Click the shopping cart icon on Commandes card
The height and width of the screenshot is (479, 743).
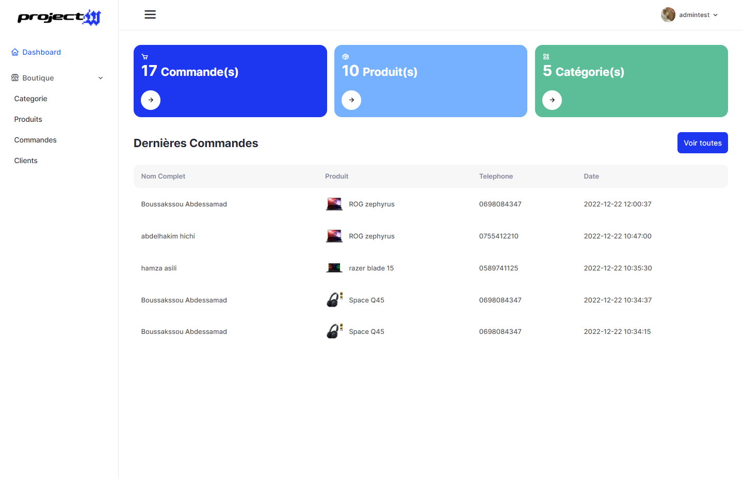pyautogui.click(x=145, y=57)
